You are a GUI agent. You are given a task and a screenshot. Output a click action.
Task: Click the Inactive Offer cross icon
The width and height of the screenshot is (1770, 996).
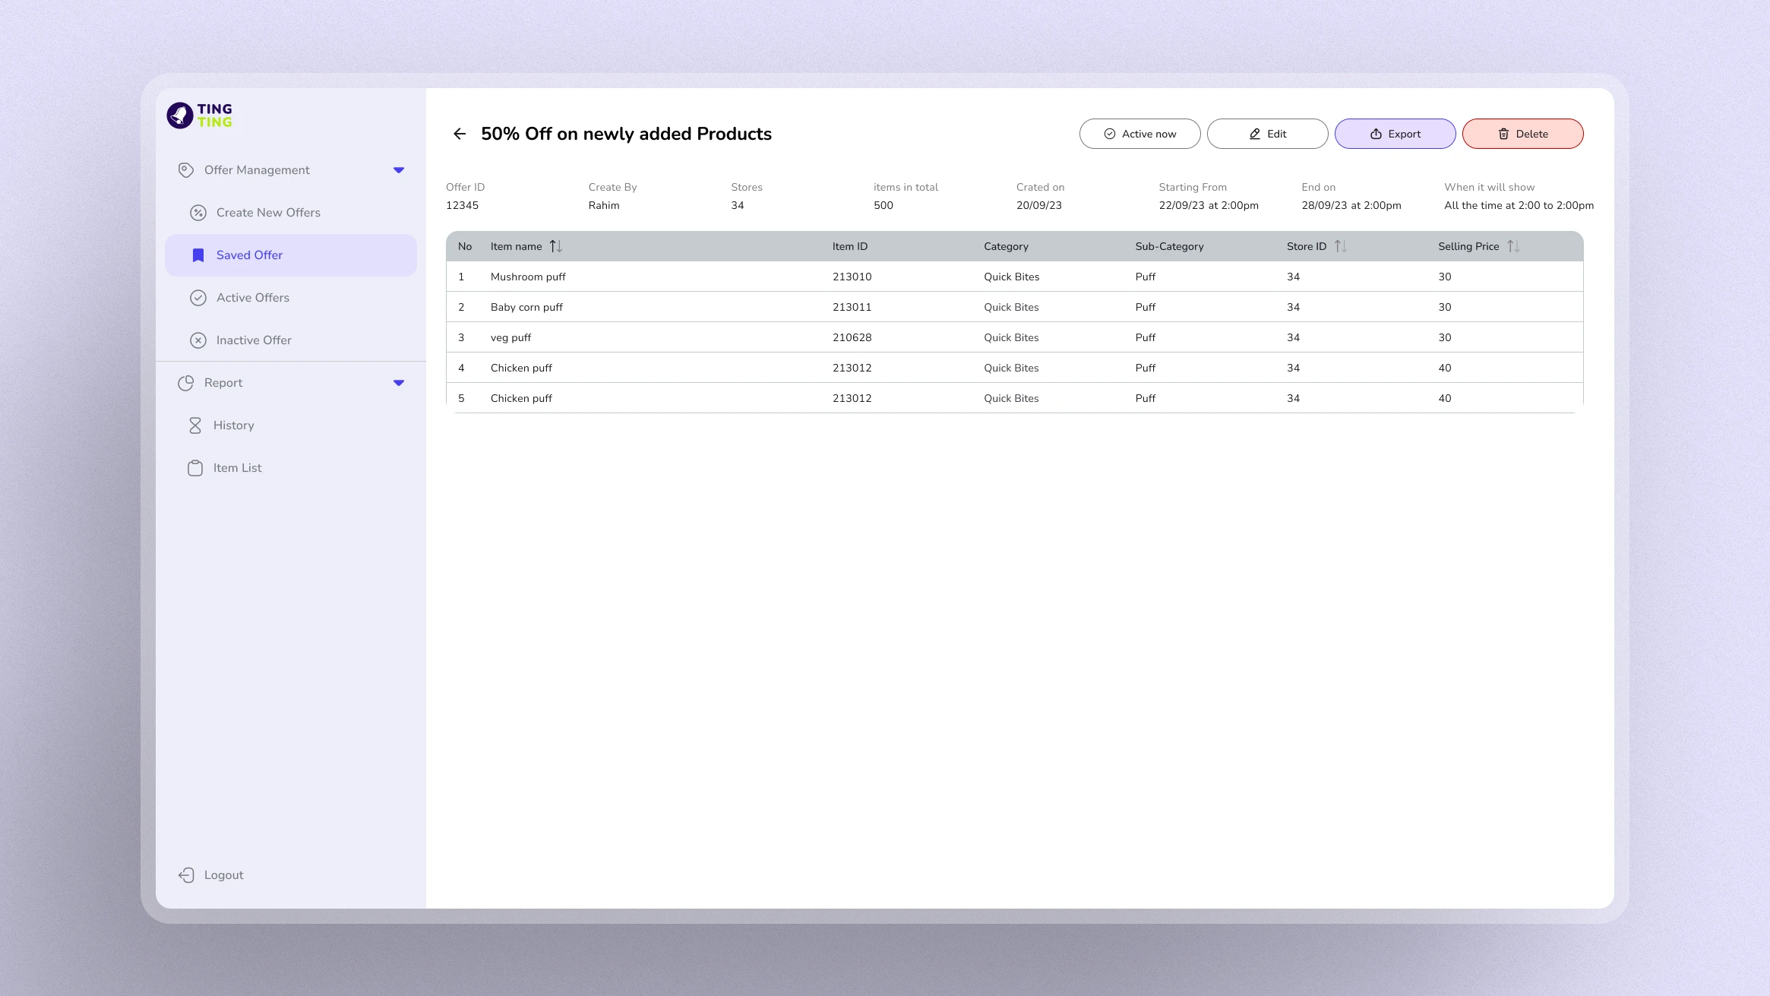click(x=198, y=340)
